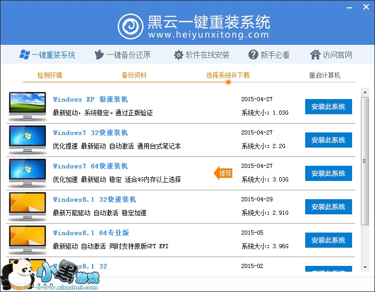Click the system list scrollbar thumb

click(365, 161)
